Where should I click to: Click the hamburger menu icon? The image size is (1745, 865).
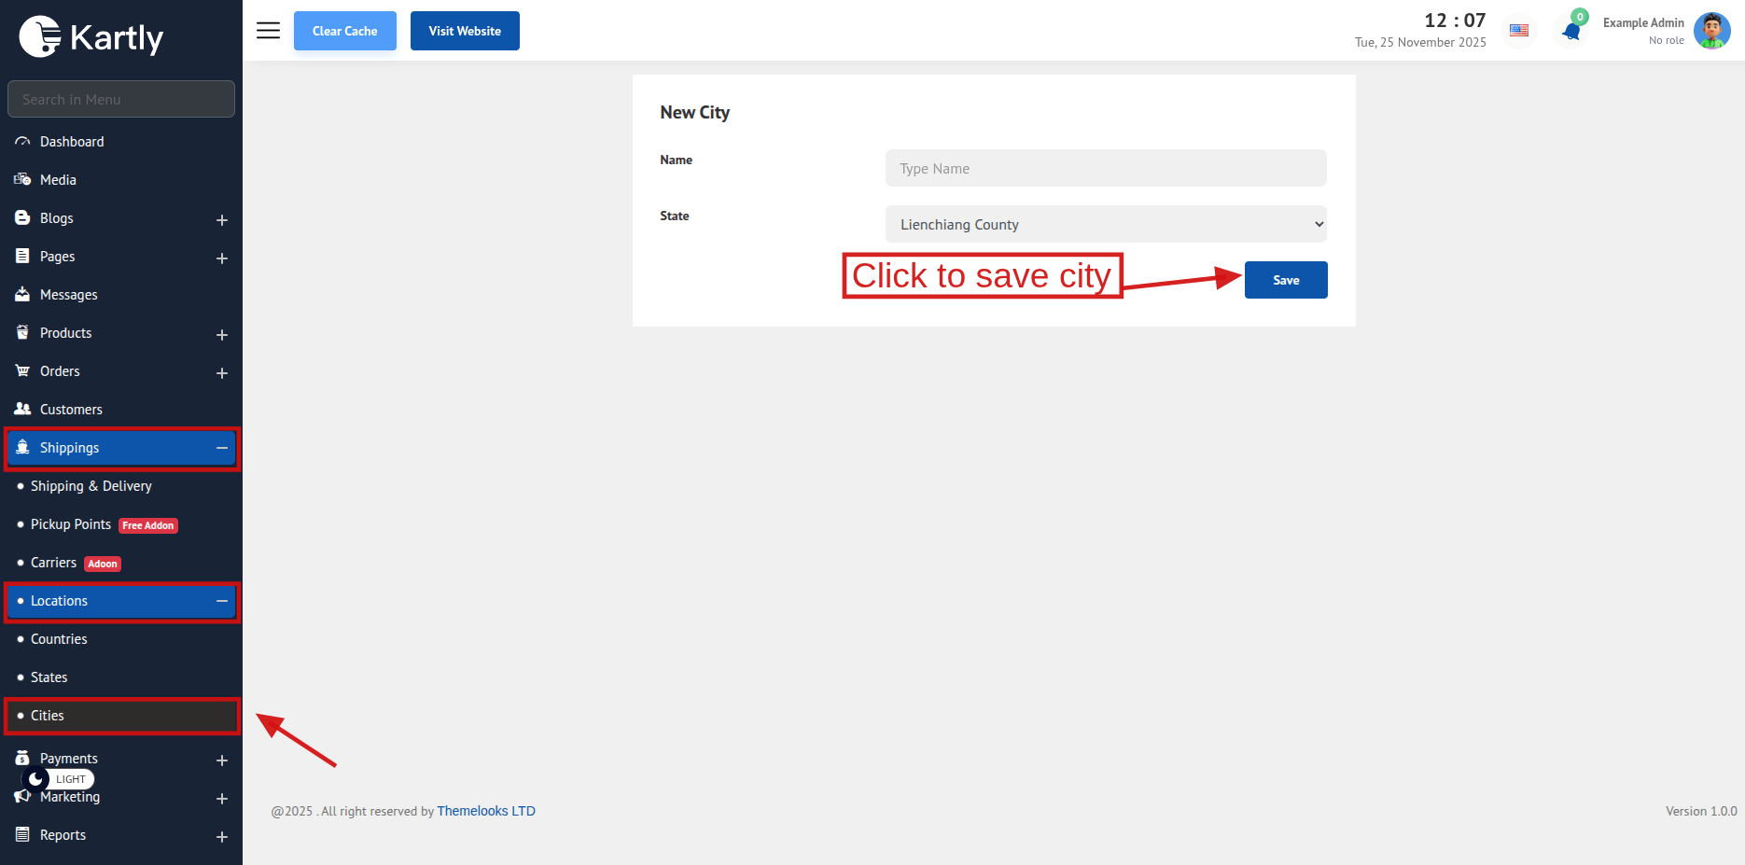tap(268, 31)
